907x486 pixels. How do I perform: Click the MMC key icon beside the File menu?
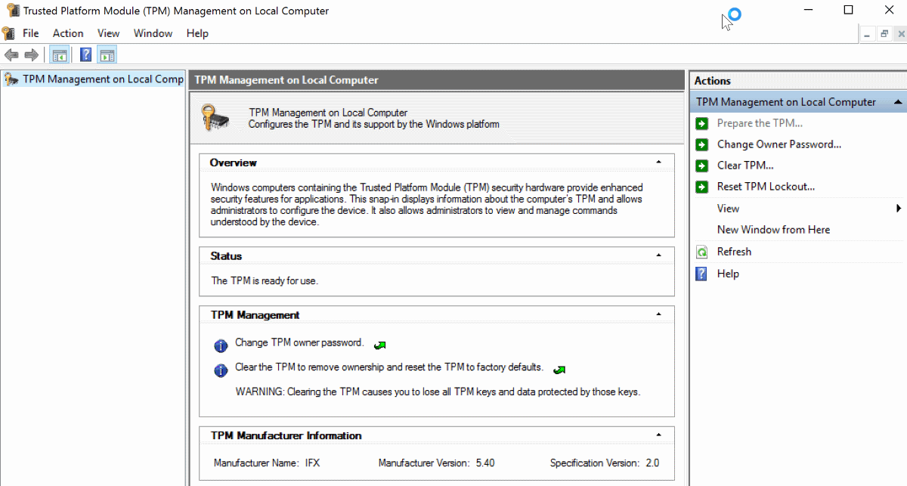click(8, 33)
